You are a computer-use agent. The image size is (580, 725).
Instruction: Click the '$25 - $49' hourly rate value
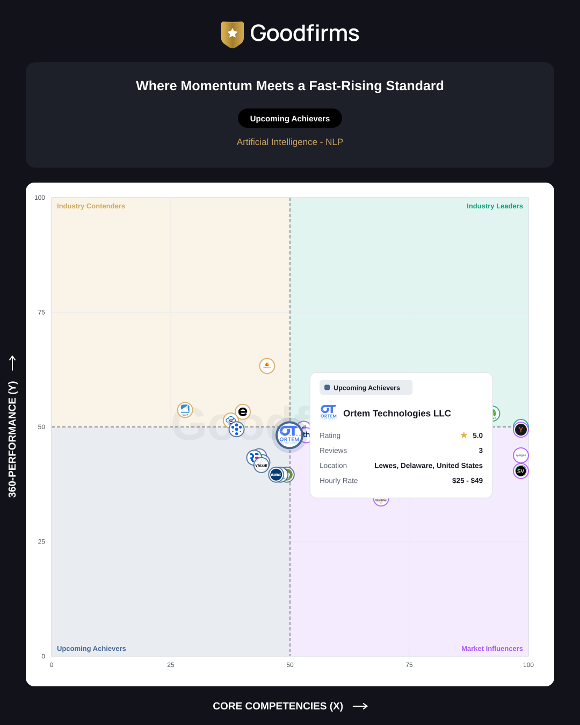(x=467, y=481)
